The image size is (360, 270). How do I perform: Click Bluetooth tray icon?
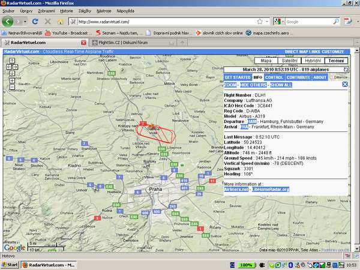point(290,265)
